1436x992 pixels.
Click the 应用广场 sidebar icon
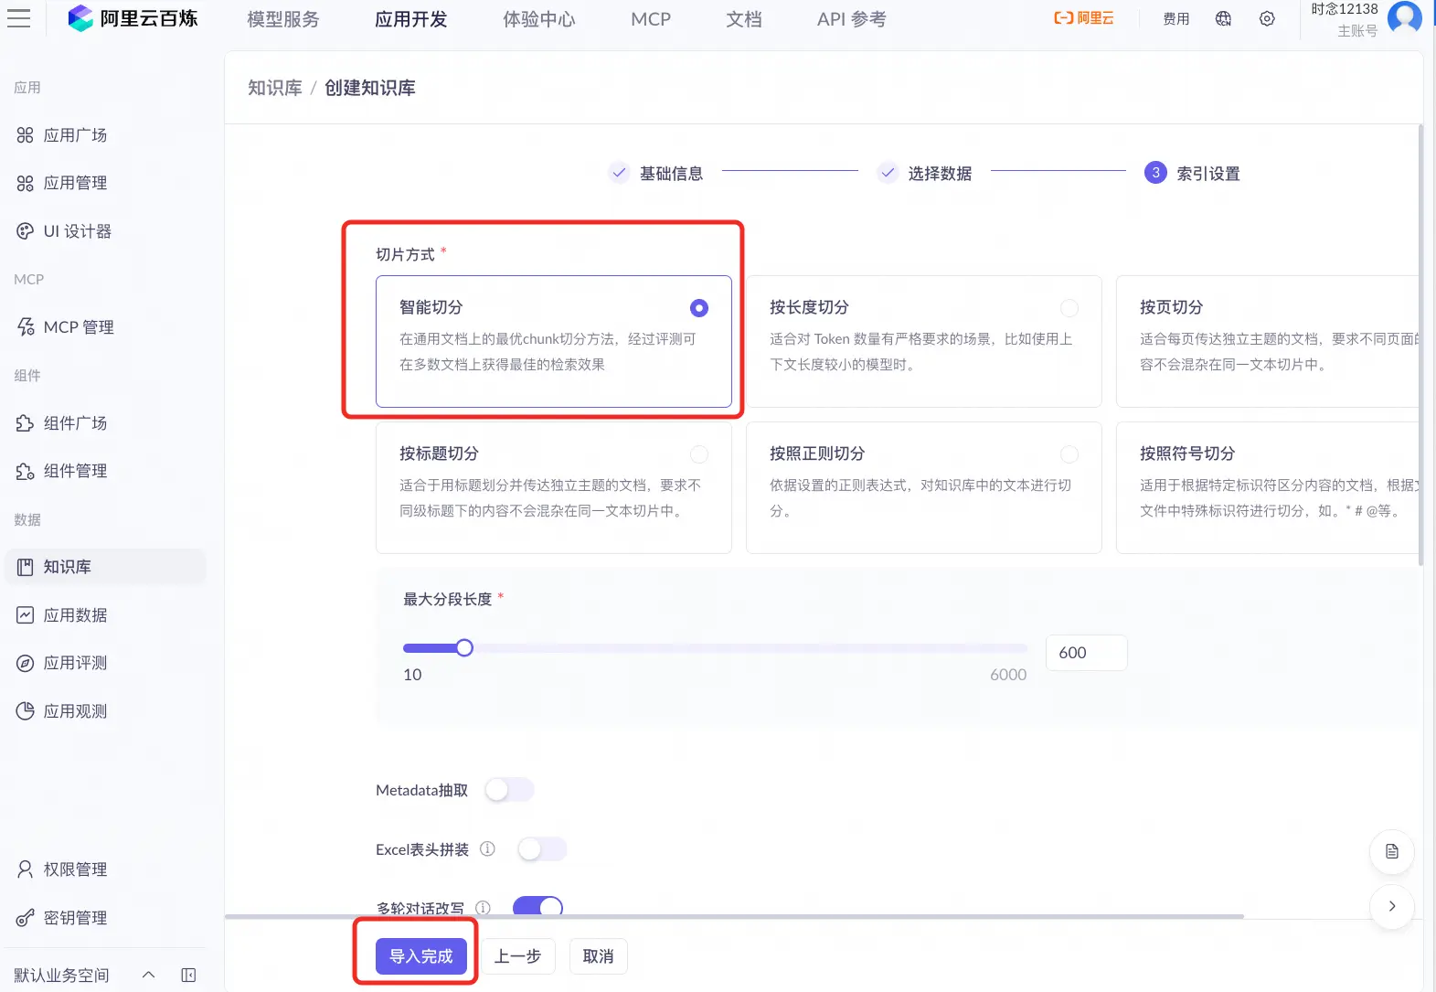(26, 135)
